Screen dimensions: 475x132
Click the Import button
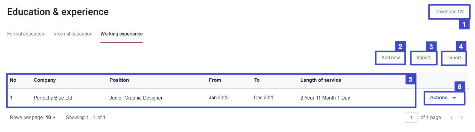click(x=423, y=58)
